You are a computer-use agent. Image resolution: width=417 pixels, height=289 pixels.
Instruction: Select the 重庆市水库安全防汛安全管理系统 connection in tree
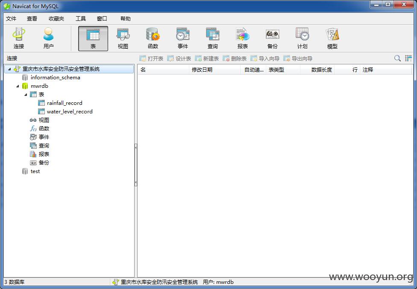coord(69,69)
